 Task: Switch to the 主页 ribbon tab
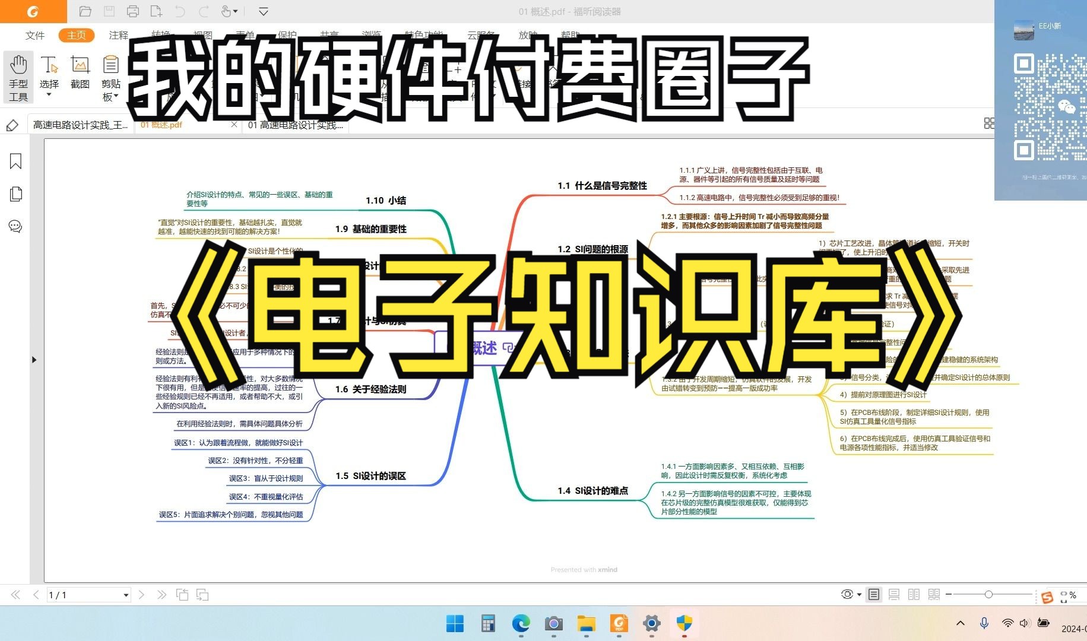click(76, 35)
